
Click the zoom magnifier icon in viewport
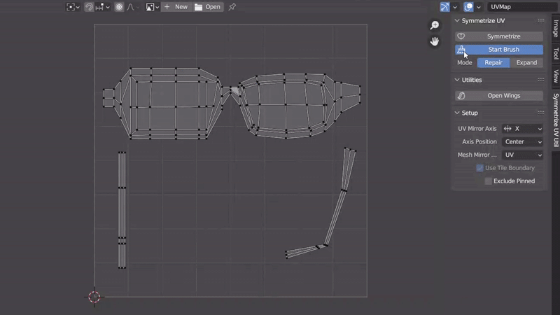(x=435, y=26)
